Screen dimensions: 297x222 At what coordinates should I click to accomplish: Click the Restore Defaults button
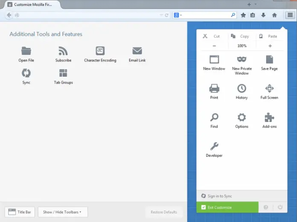coord(164,212)
